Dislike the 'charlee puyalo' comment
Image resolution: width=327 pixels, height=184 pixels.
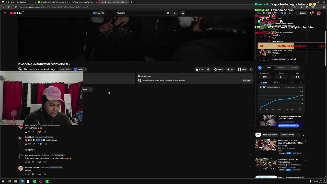click(x=34, y=144)
